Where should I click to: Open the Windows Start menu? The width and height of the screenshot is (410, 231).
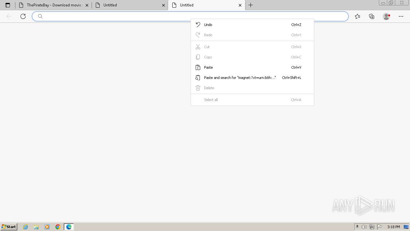click(x=9, y=227)
